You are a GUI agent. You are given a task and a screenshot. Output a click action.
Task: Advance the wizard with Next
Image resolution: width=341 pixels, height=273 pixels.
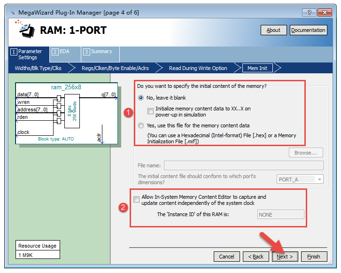(285, 257)
